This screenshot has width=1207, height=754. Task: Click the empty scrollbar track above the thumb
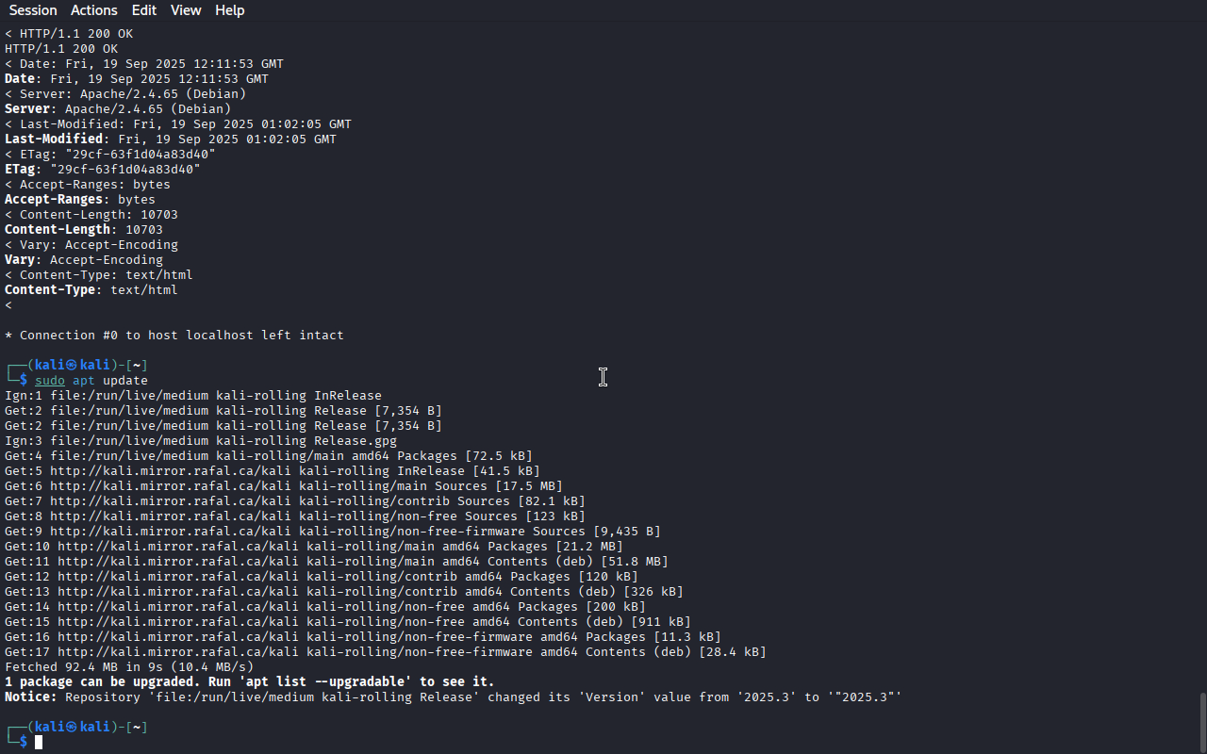(1202, 358)
